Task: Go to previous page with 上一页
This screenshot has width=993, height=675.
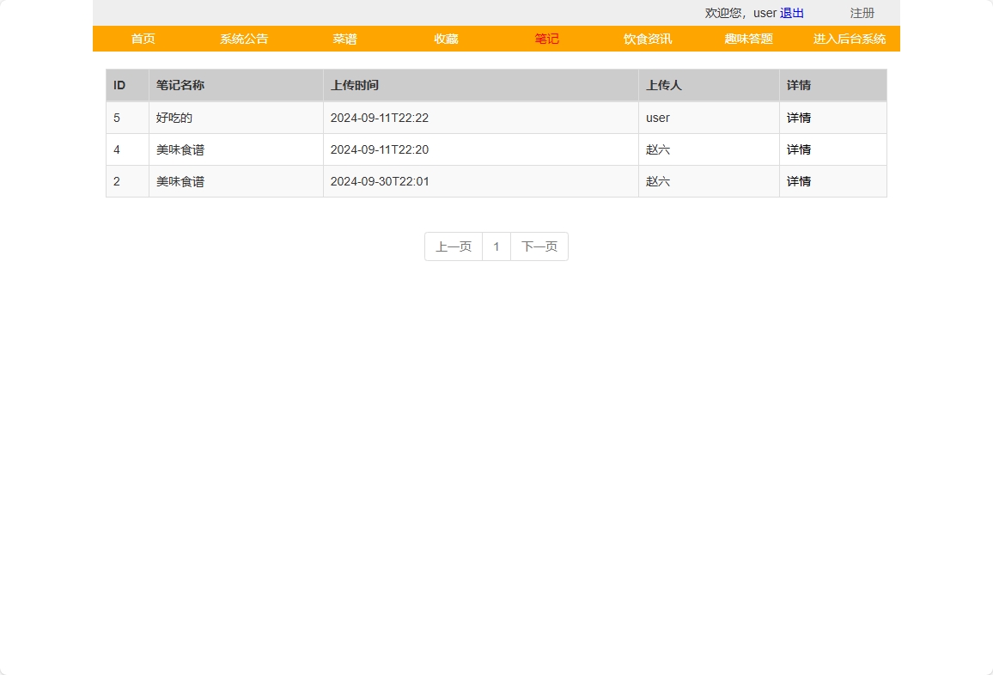Action: click(x=454, y=246)
